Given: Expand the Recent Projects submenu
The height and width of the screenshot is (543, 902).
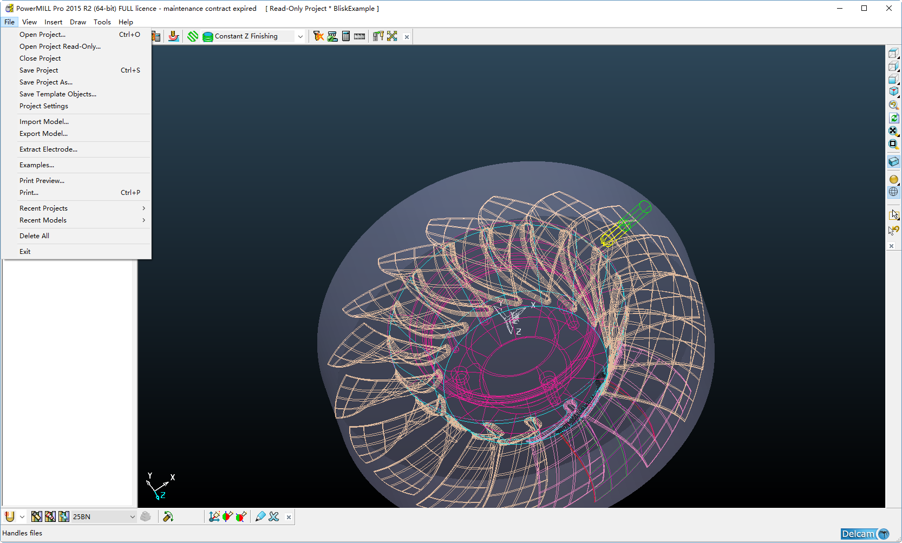Looking at the screenshot, I should tap(76, 208).
